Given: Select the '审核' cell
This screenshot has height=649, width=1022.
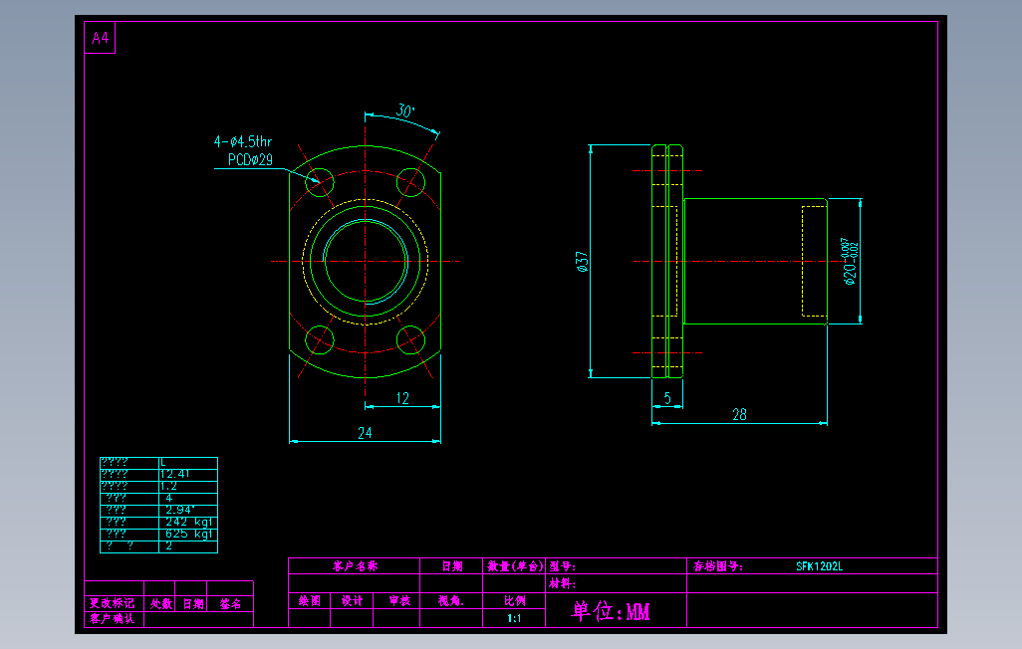Looking at the screenshot, I should [398, 601].
